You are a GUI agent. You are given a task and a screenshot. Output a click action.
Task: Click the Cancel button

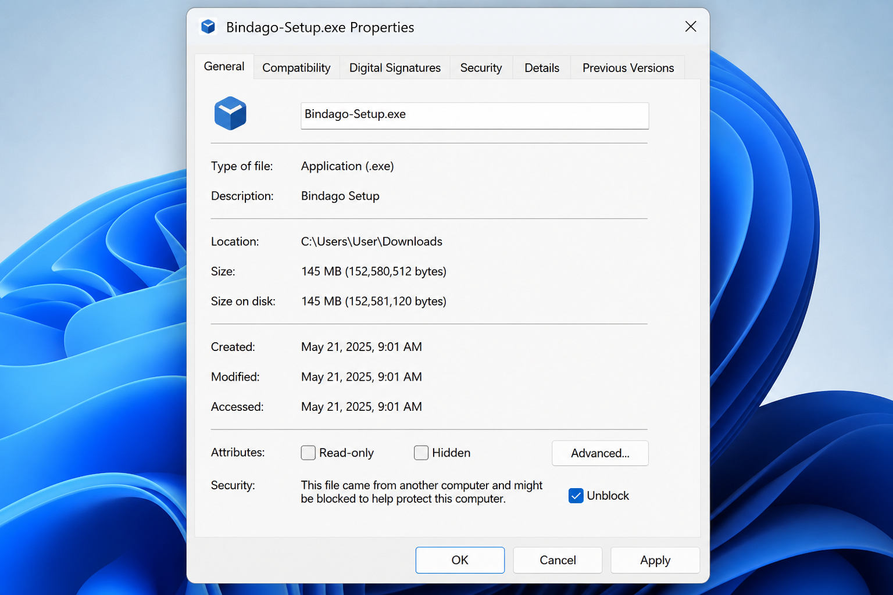(x=558, y=560)
